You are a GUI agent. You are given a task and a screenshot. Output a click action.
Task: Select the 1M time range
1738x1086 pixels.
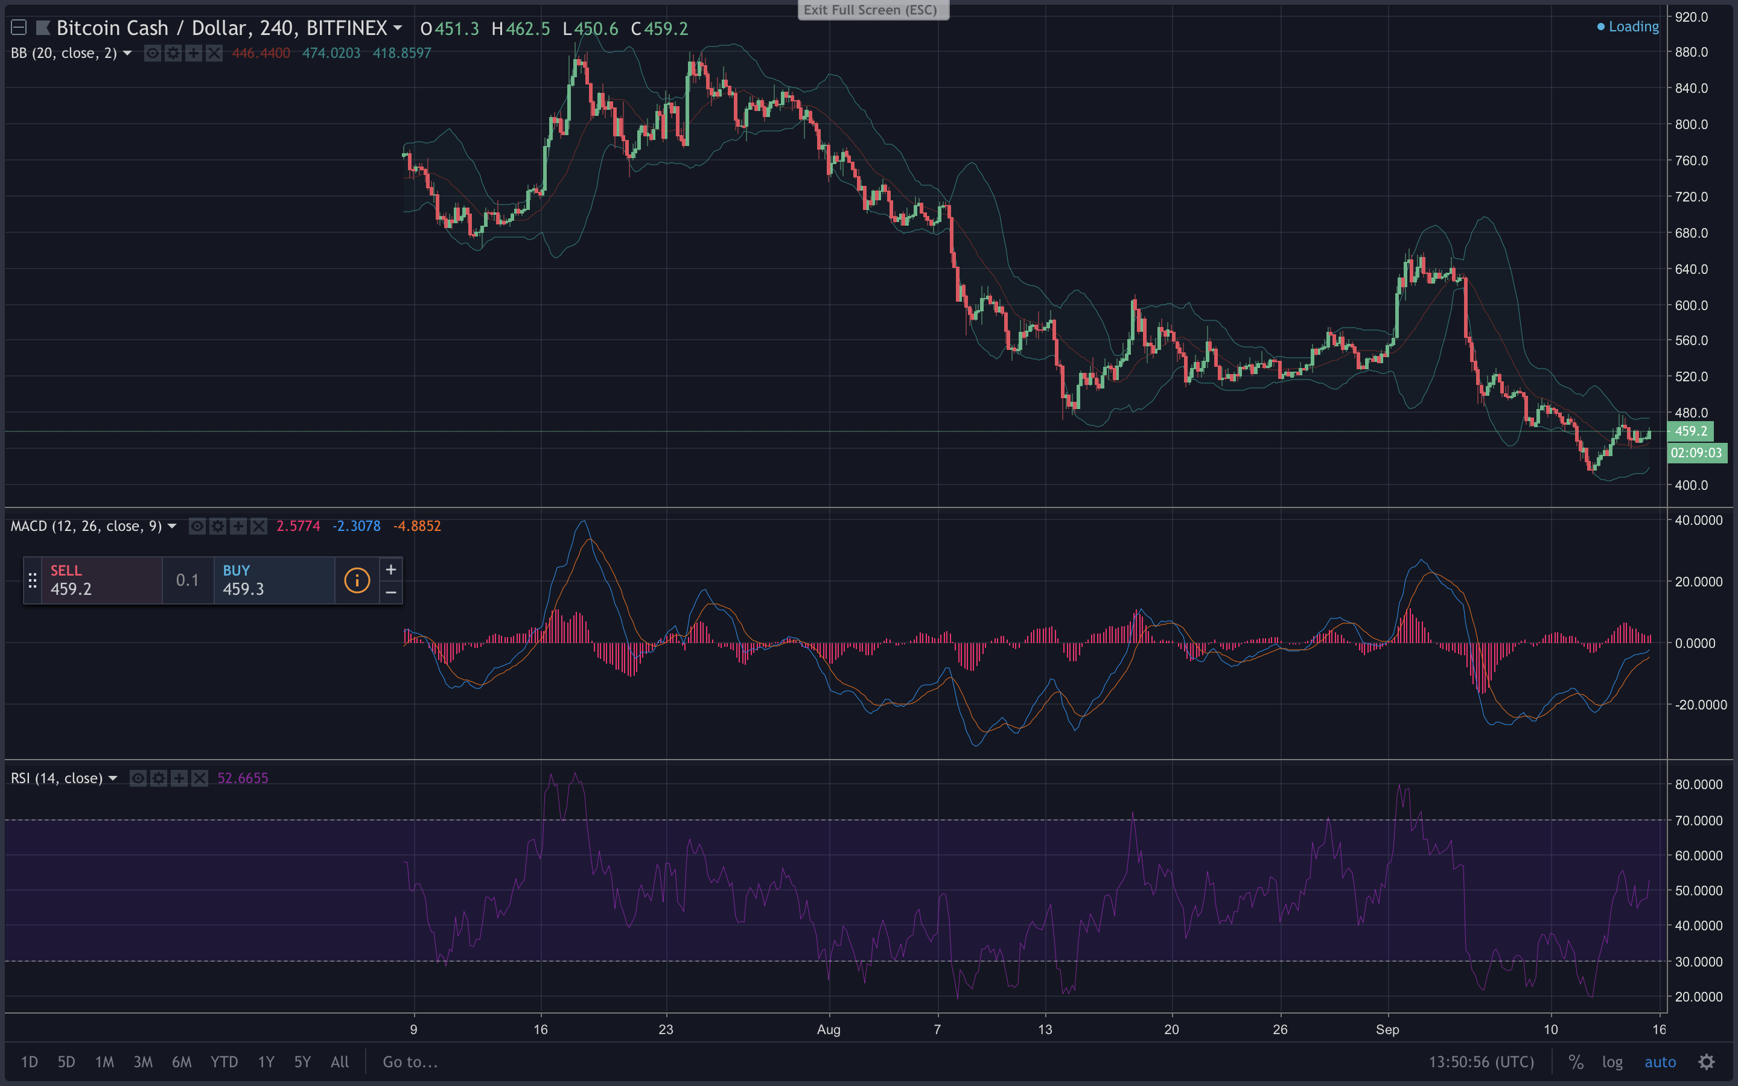pos(105,1062)
